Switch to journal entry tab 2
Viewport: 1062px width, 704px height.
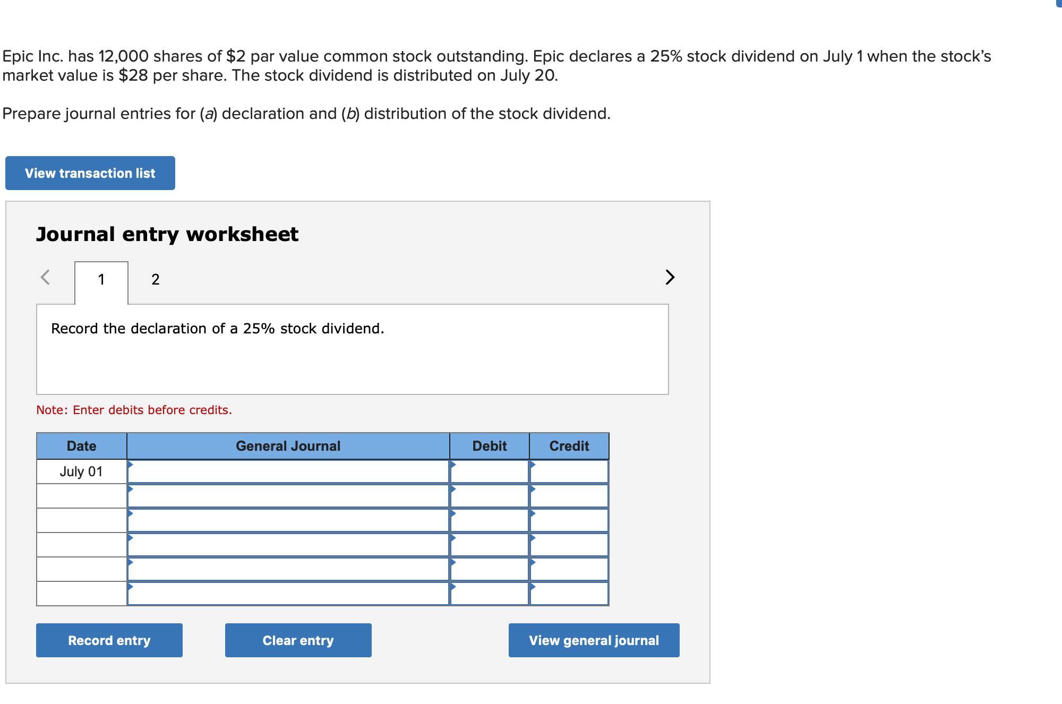pyautogui.click(x=155, y=280)
